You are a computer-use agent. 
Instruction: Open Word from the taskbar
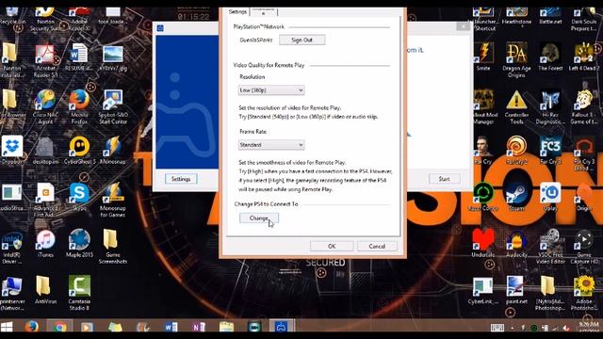tap(171, 327)
